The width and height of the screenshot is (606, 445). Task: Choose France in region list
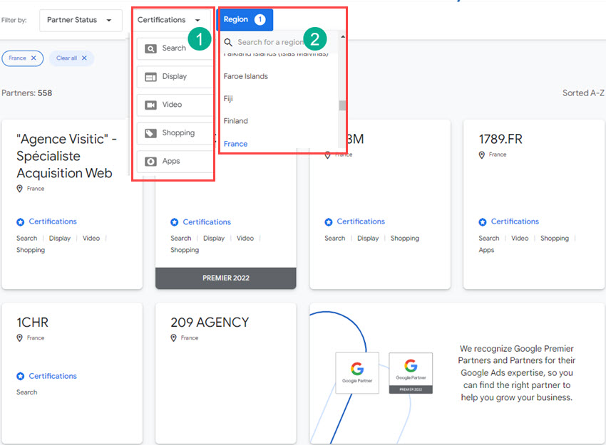[x=235, y=144]
